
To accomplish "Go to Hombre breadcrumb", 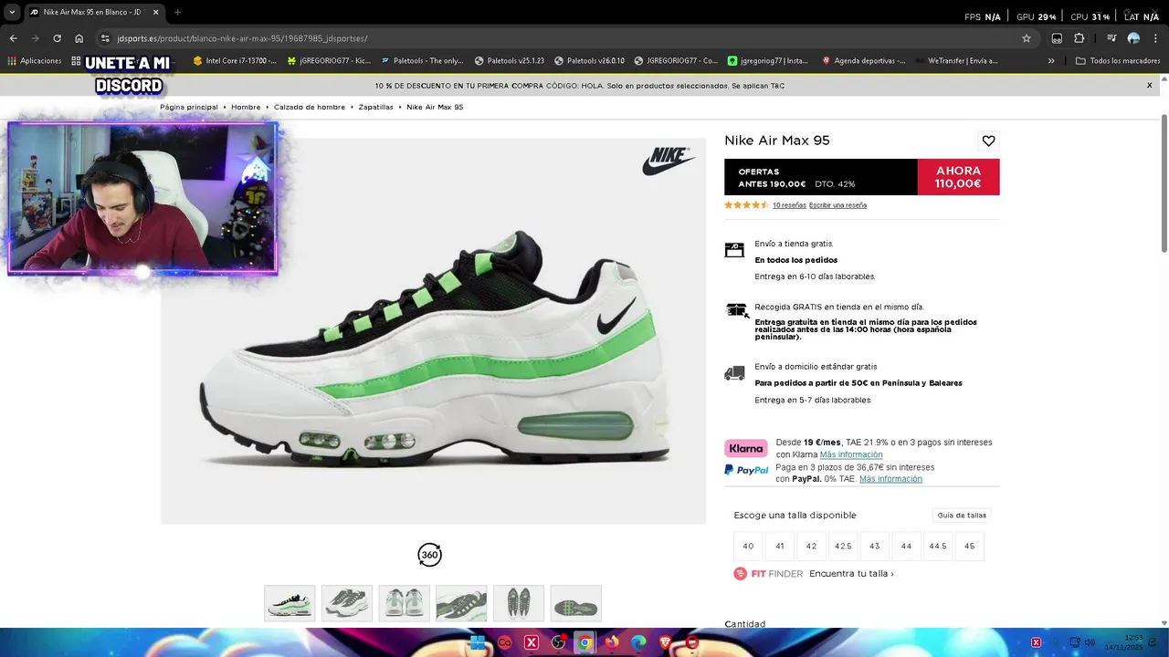I will 246,107.
